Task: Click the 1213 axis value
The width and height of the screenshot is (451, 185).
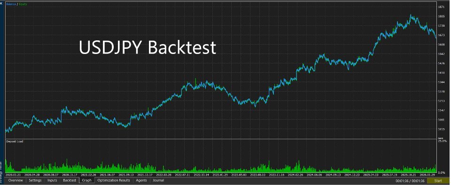Action: [442, 101]
